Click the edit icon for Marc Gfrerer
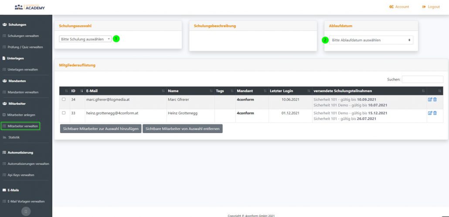Image resolution: width=449 pixels, height=217 pixels. (430, 100)
